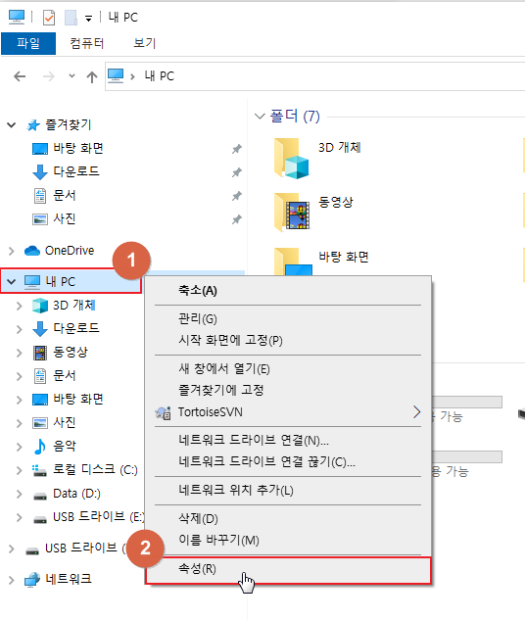The image size is (525, 620).
Task: Select 로컬 디스크 (C:) drive
Action: pos(95,470)
